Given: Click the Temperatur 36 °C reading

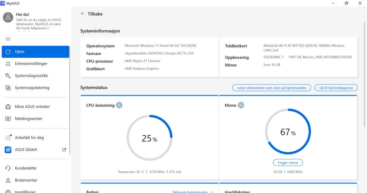Looking at the screenshot, I should click(131, 172).
